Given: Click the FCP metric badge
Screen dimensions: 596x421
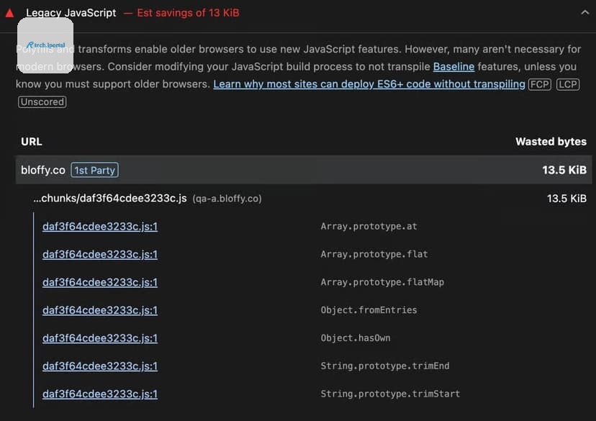Looking at the screenshot, I should pos(539,84).
